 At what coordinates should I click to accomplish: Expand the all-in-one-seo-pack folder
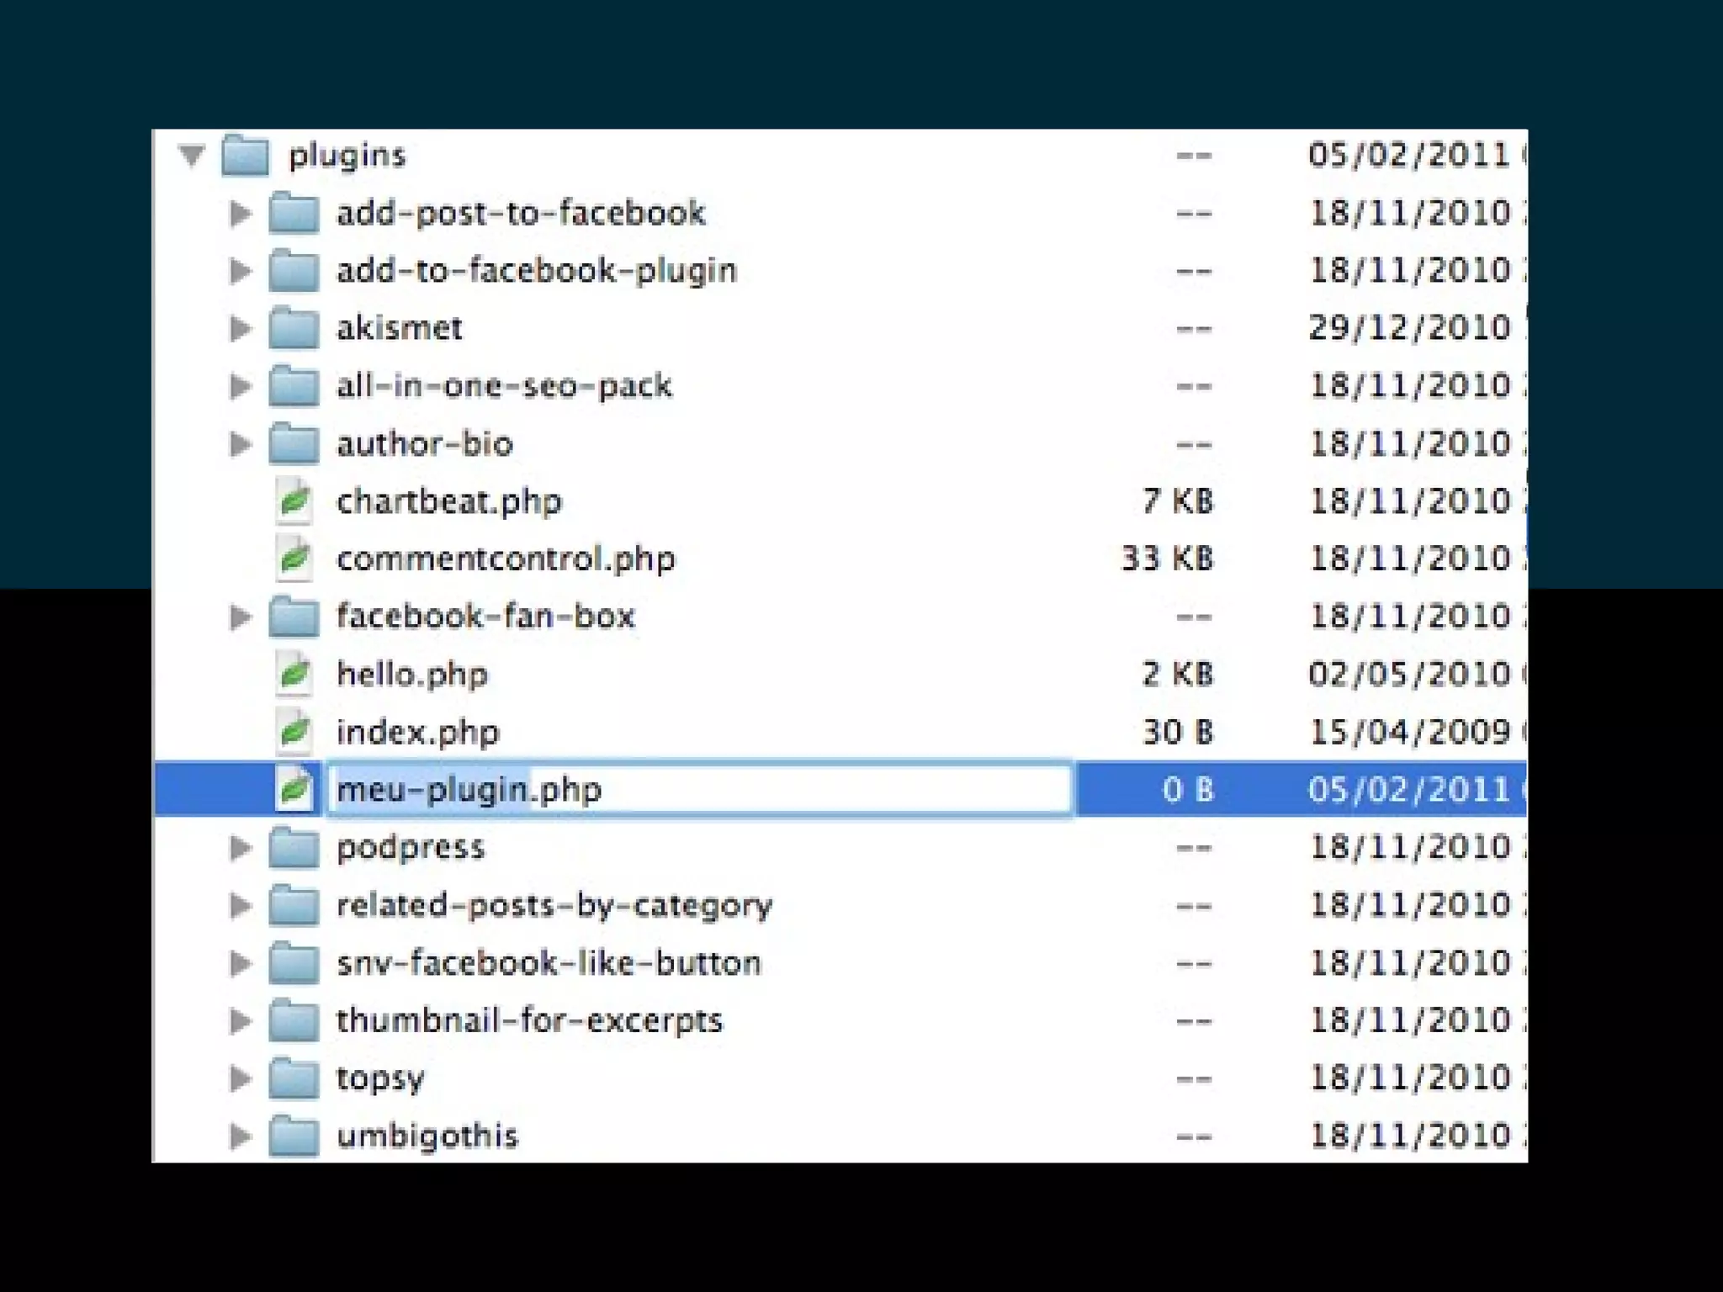241,386
